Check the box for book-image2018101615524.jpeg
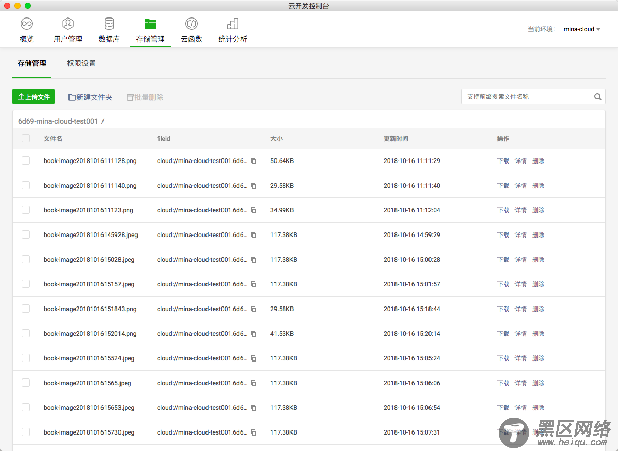This screenshot has height=451, width=618. (26, 358)
